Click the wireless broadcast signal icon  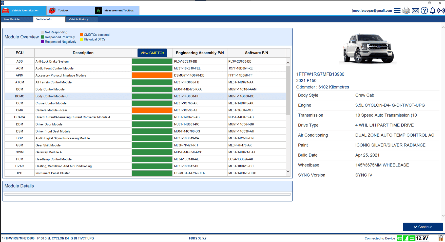coord(441,11)
